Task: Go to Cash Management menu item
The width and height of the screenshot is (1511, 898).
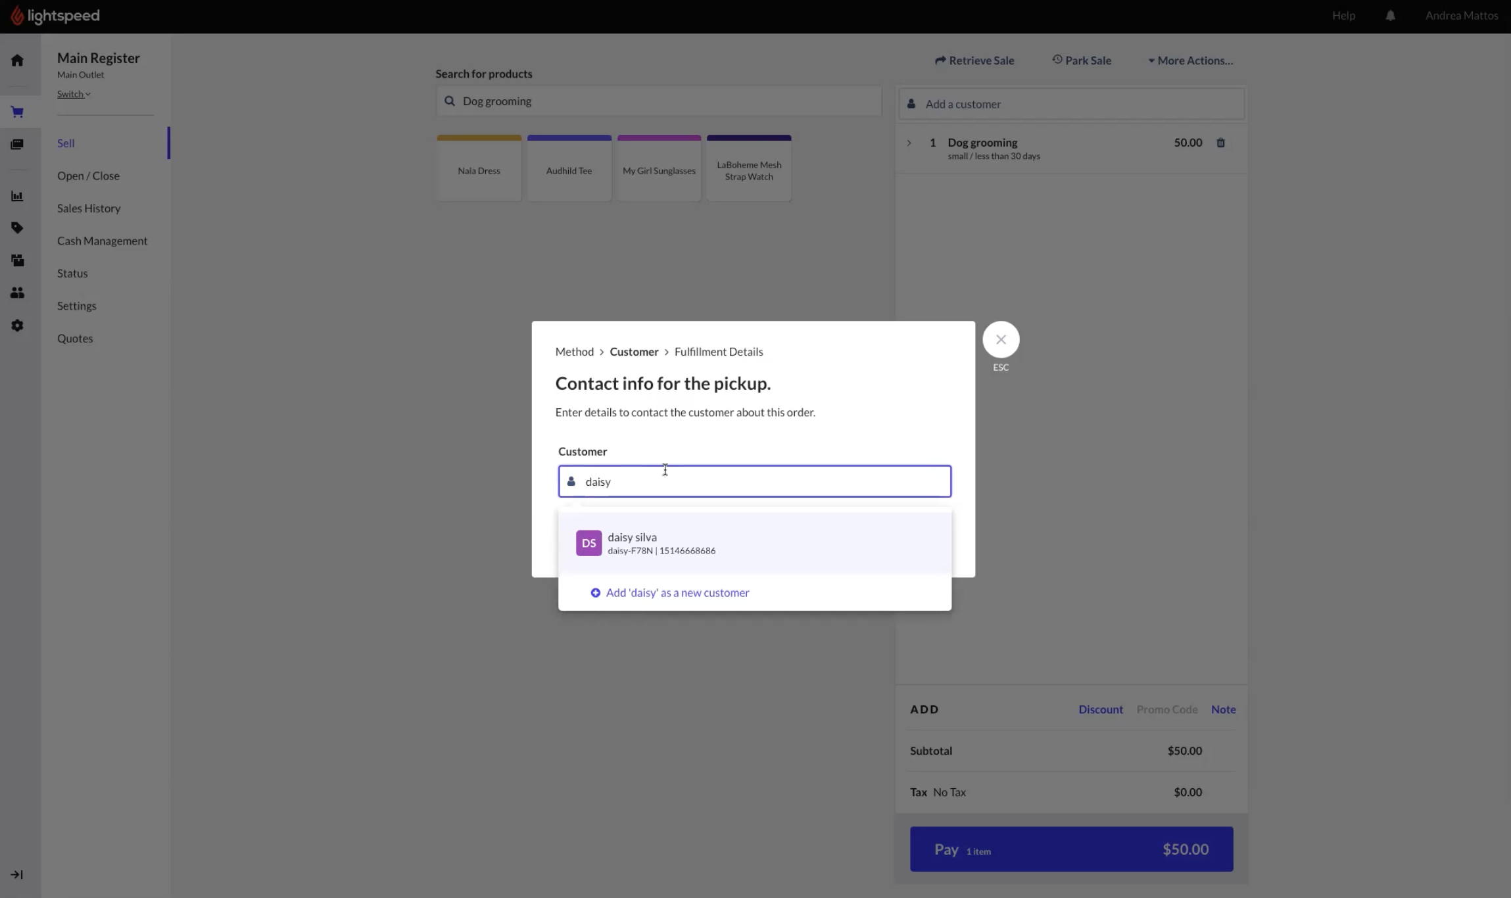Action: (102, 241)
